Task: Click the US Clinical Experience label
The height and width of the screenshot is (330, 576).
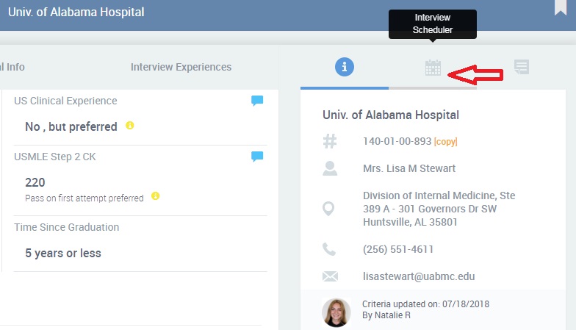Action: tap(65, 101)
